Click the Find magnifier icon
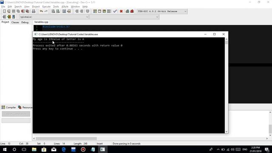Screen dimensions: 272x153 coord(53,11)
